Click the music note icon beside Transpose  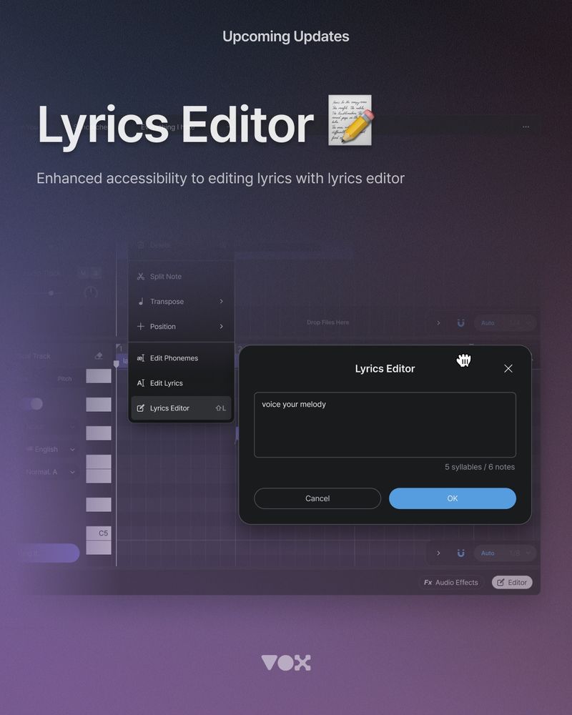(x=140, y=302)
